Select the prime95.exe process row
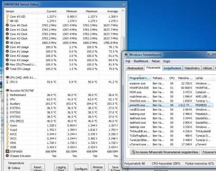Viewport: 216px width, 171px height. coord(171,105)
